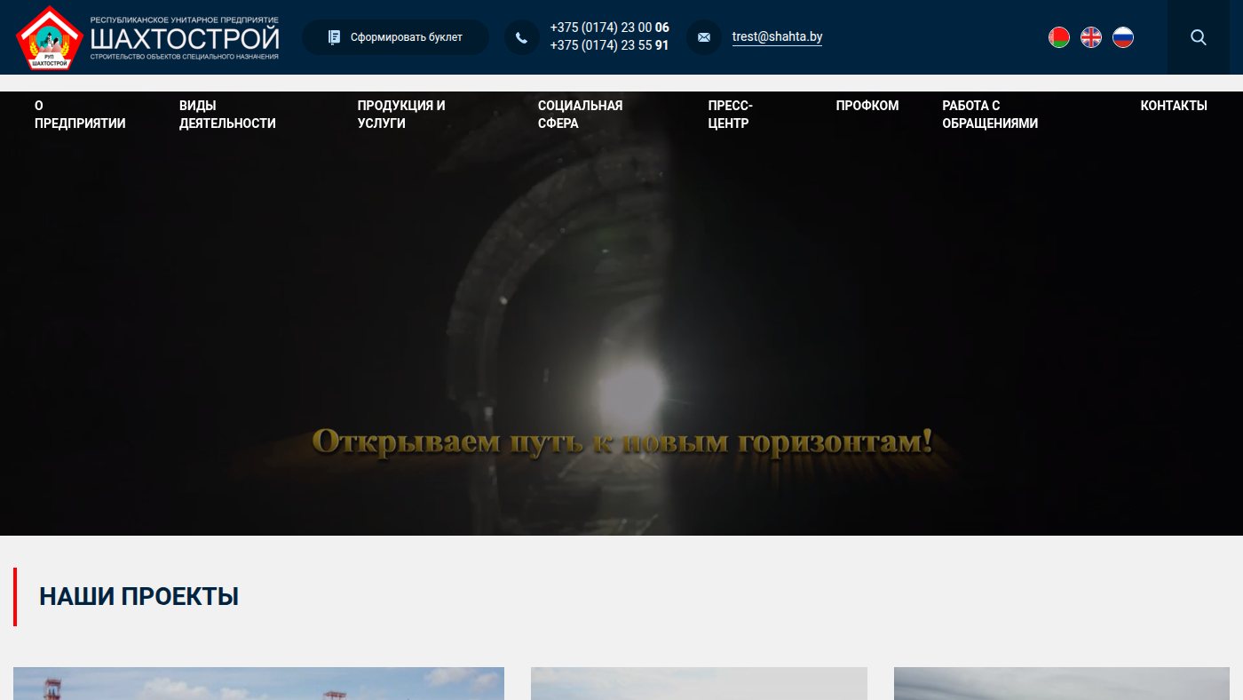The width and height of the screenshot is (1243, 700).
Task: Call phone number ending 23 00 06
Action: (610, 28)
